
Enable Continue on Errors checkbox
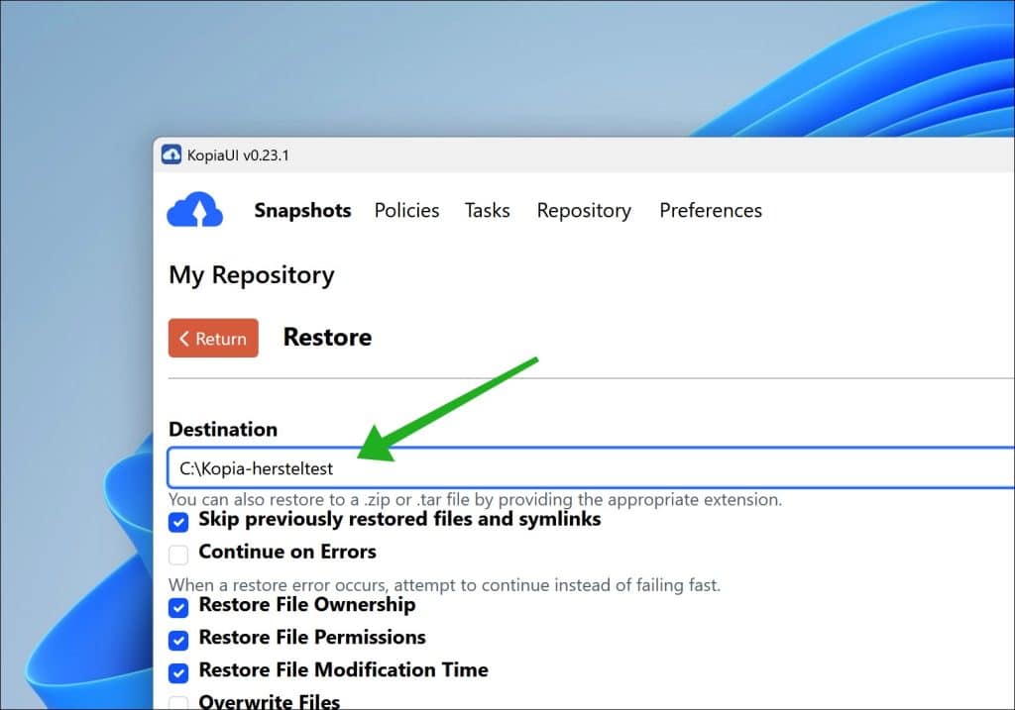pos(178,555)
